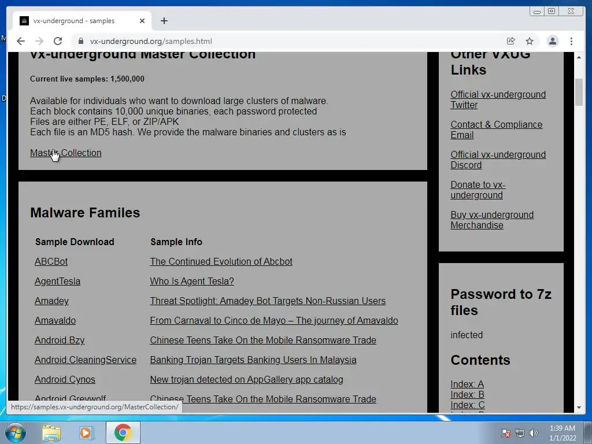Image resolution: width=592 pixels, height=444 pixels.
Task: Click 'Current live samples: 1,500,000' text
Action: 87,79
